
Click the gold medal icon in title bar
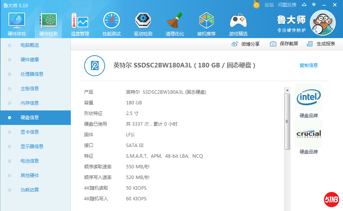(x=257, y=5)
